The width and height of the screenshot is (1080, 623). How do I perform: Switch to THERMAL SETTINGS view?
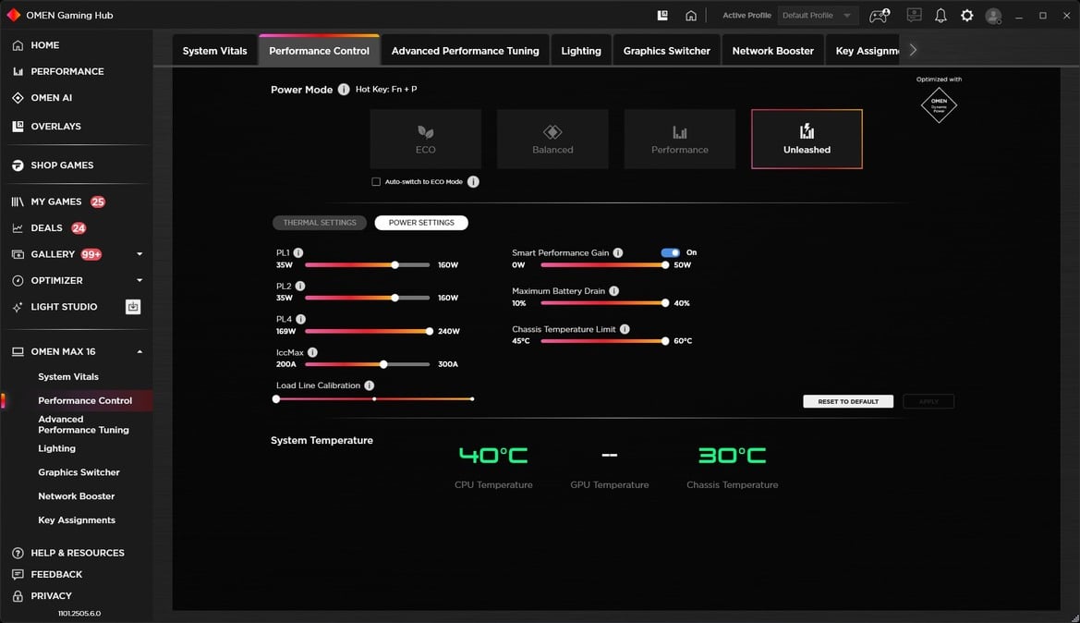[320, 223]
